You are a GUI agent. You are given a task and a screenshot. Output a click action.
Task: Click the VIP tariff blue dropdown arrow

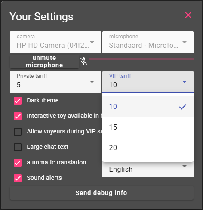point(185,82)
